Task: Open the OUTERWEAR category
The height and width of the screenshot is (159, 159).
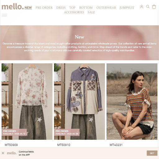Action: [106, 8]
